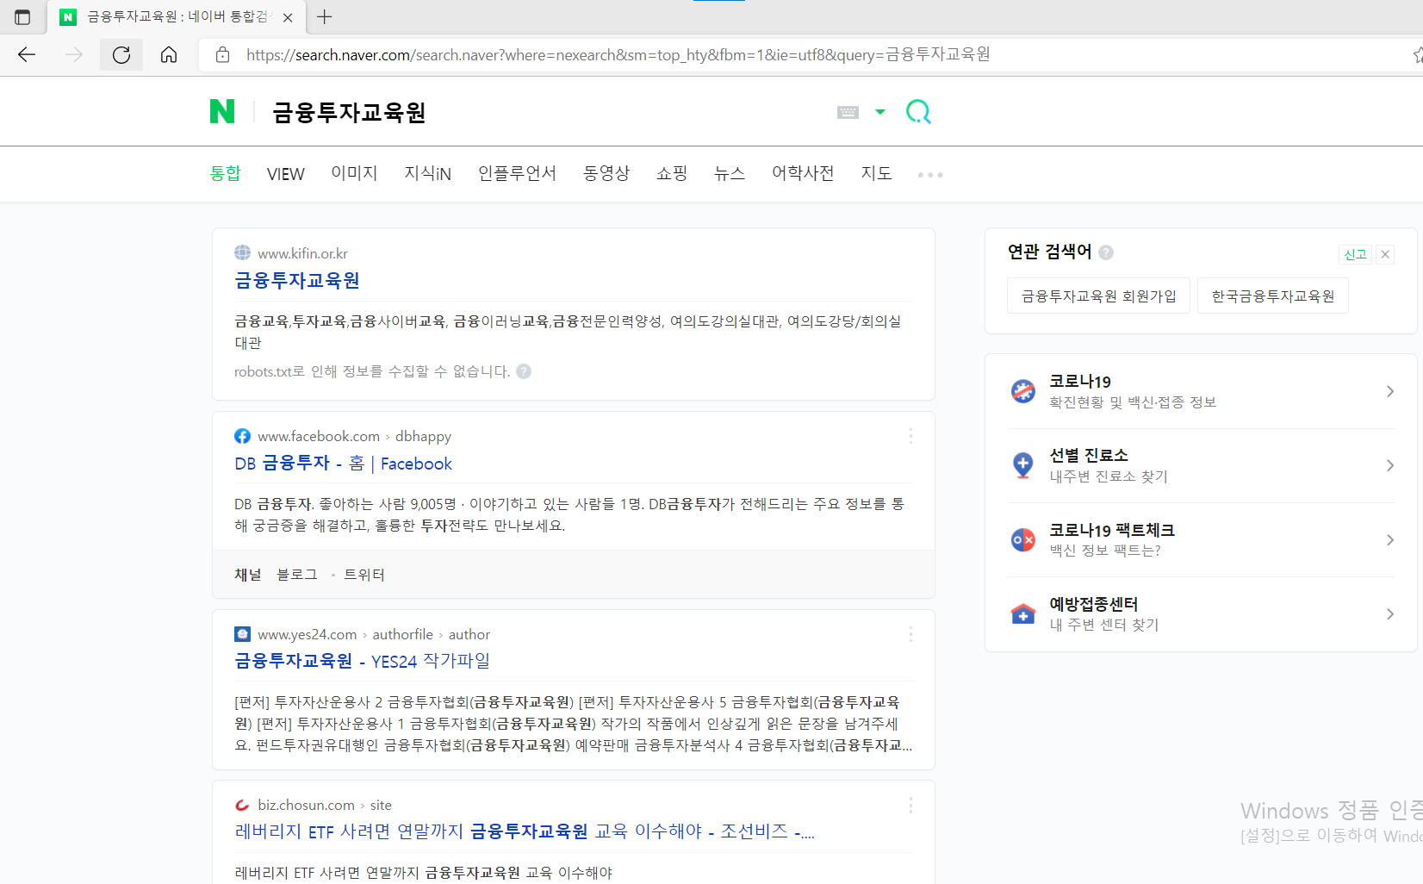The image size is (1423, 884).
Task: Click the biz.chosun.com favicon icon
Action: 243,805
